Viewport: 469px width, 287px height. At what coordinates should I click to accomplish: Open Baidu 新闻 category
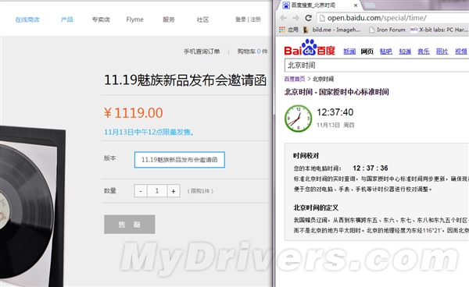coord(349,51)
